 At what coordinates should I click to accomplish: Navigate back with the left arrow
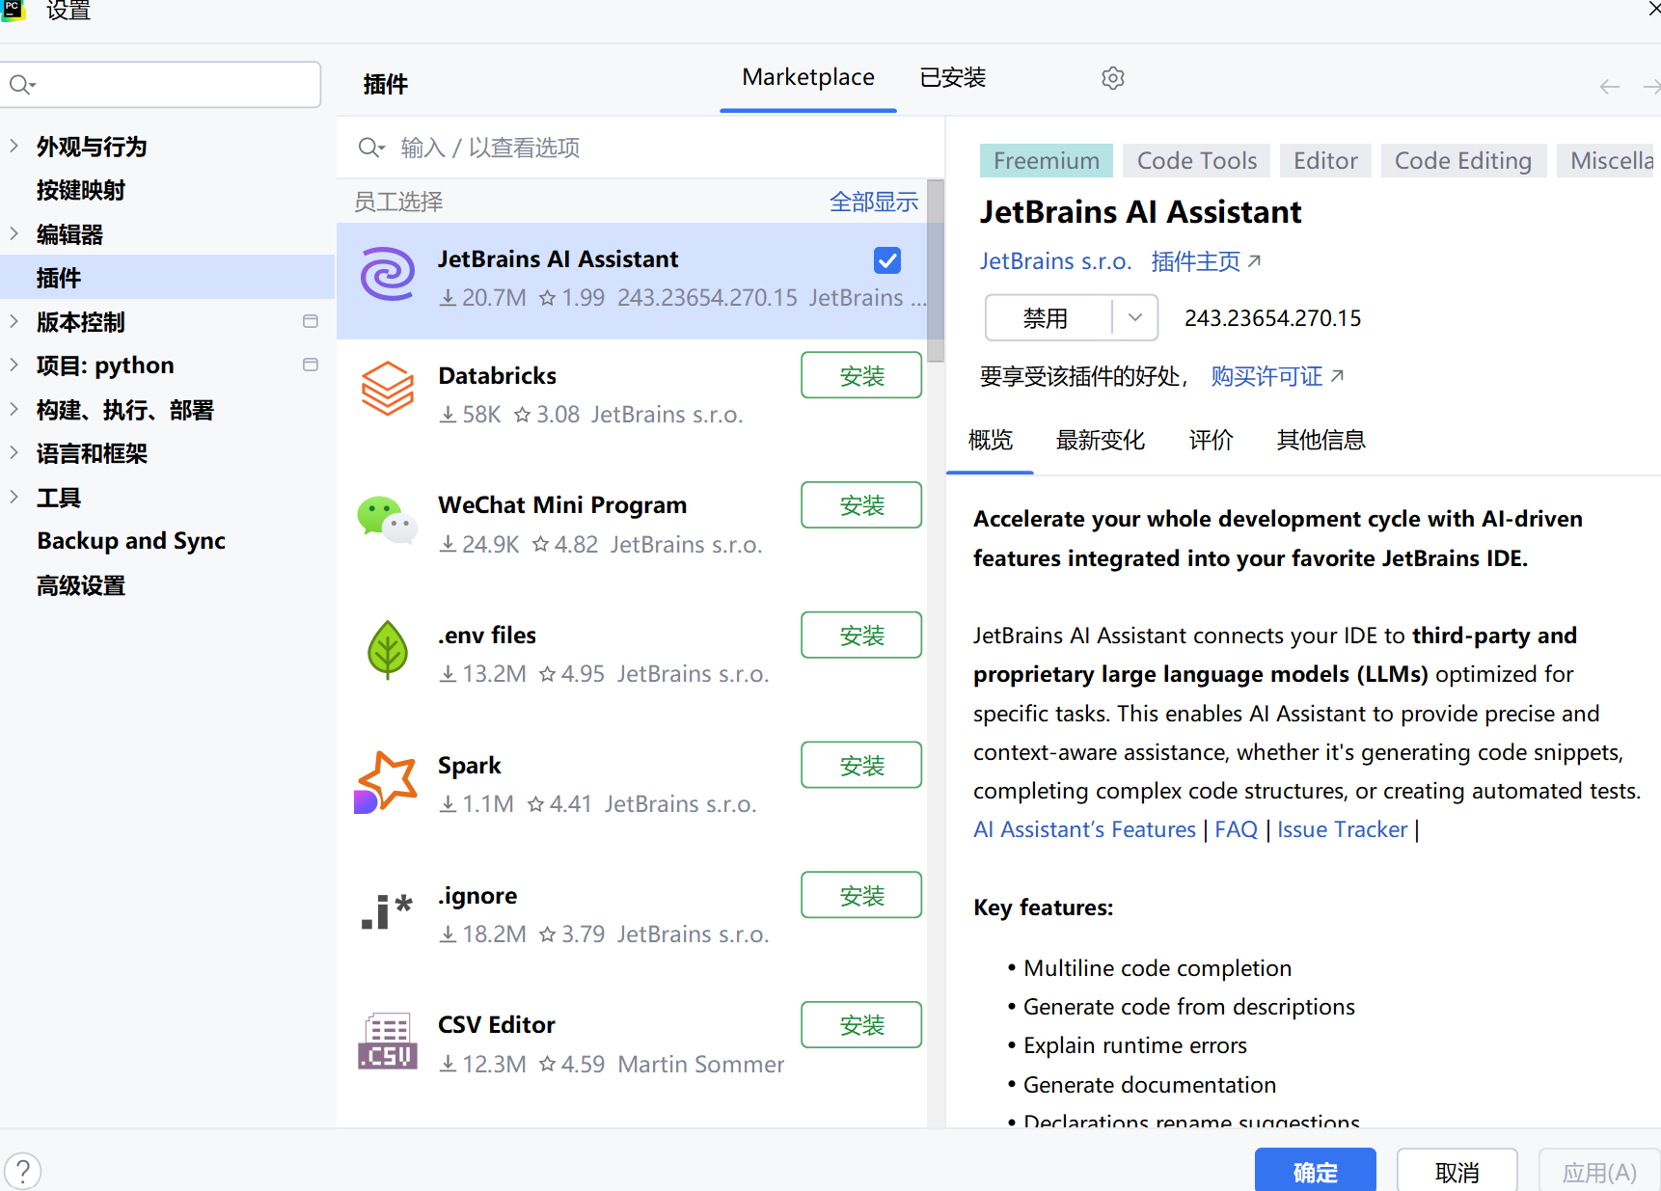tap(1609, 87)
